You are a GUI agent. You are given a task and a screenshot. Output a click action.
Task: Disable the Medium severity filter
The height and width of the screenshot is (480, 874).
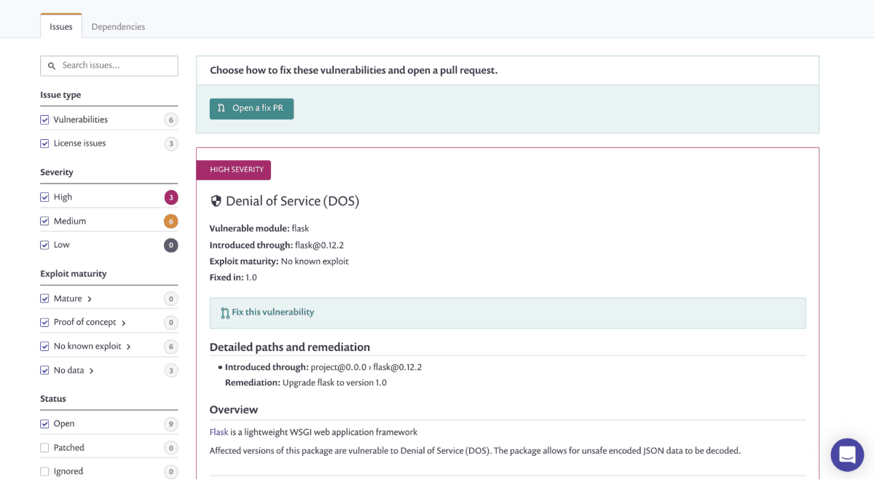(44, 221)
